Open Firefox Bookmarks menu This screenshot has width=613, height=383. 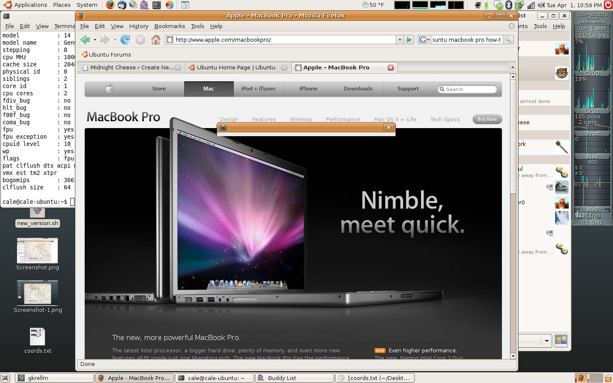[x=169, y=26]
